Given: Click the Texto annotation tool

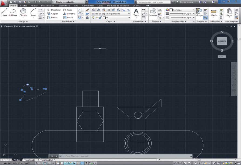Looking at the screenshot, I should point(136,12).
